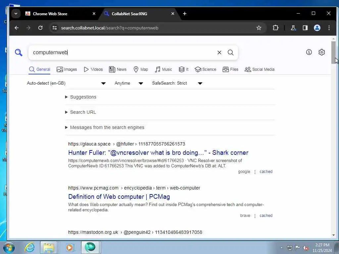The height and width of the screenshot is (254, 339).
Task: Open the network tray icon
Action: pyautogui.click(x=289, y=248)
